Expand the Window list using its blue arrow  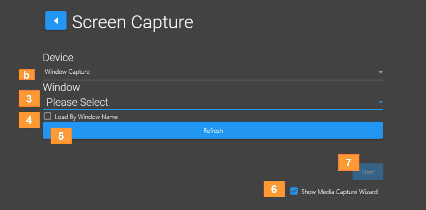[x=380, y=102]
